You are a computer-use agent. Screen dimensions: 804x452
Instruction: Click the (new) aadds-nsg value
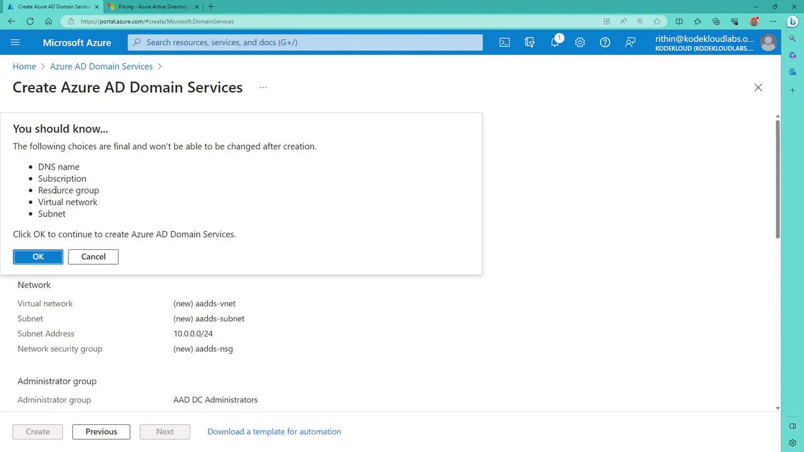[x=203, y=349]
